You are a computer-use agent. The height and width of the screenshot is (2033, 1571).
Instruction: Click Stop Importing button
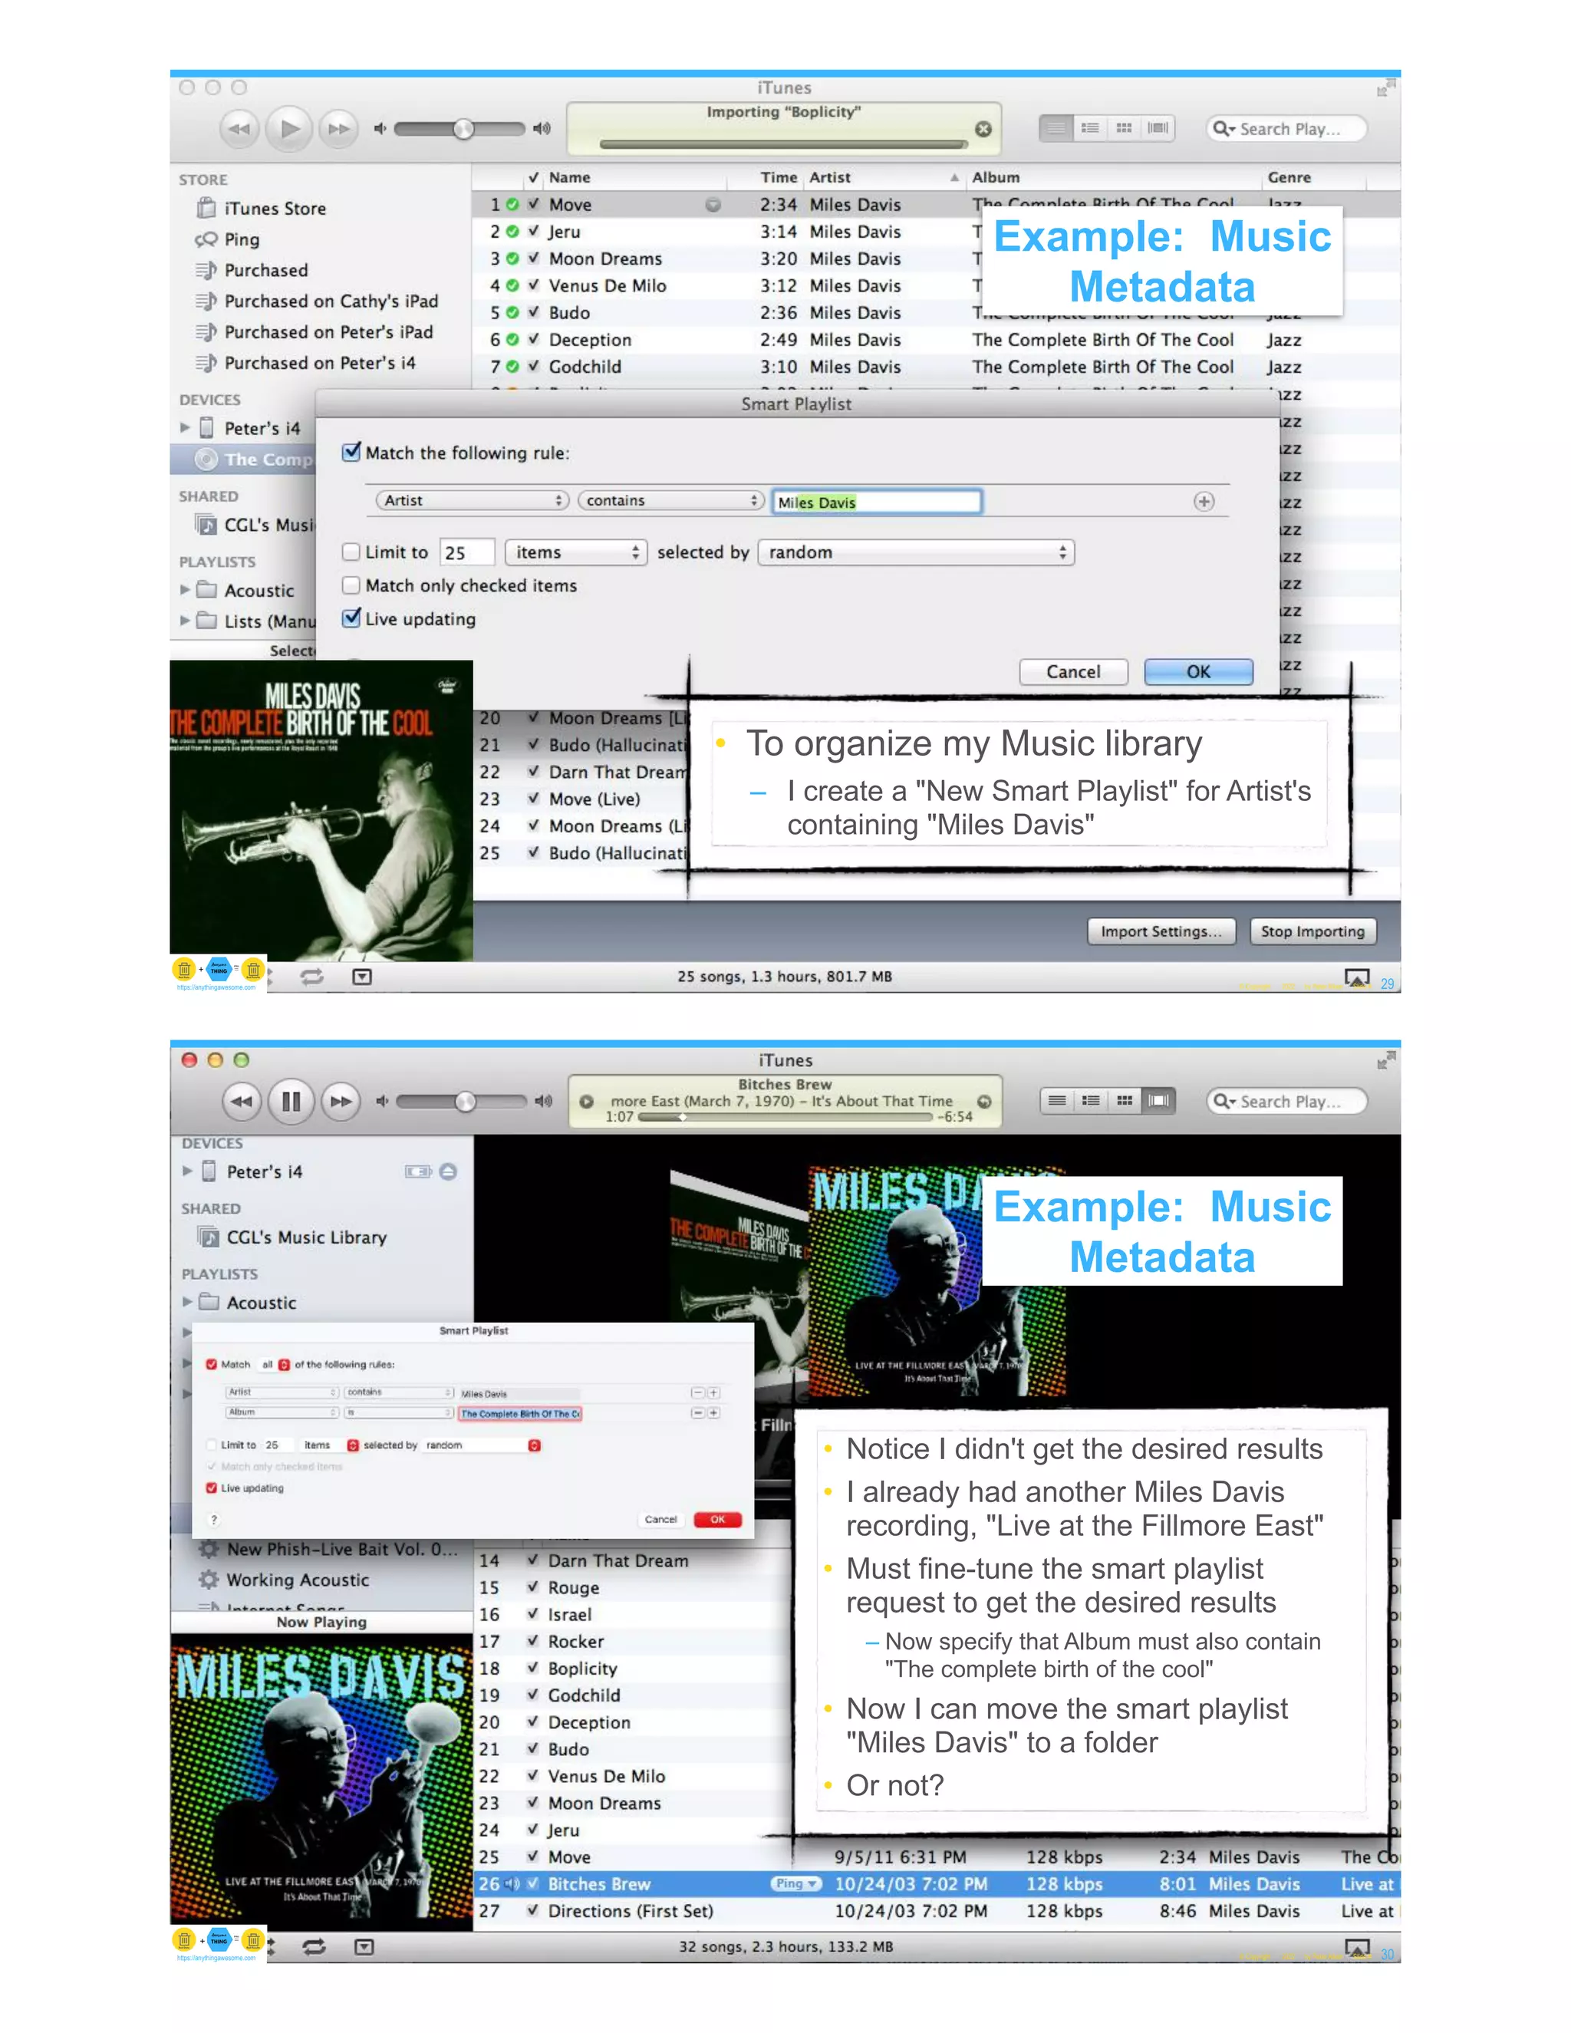pos(1312,931)
